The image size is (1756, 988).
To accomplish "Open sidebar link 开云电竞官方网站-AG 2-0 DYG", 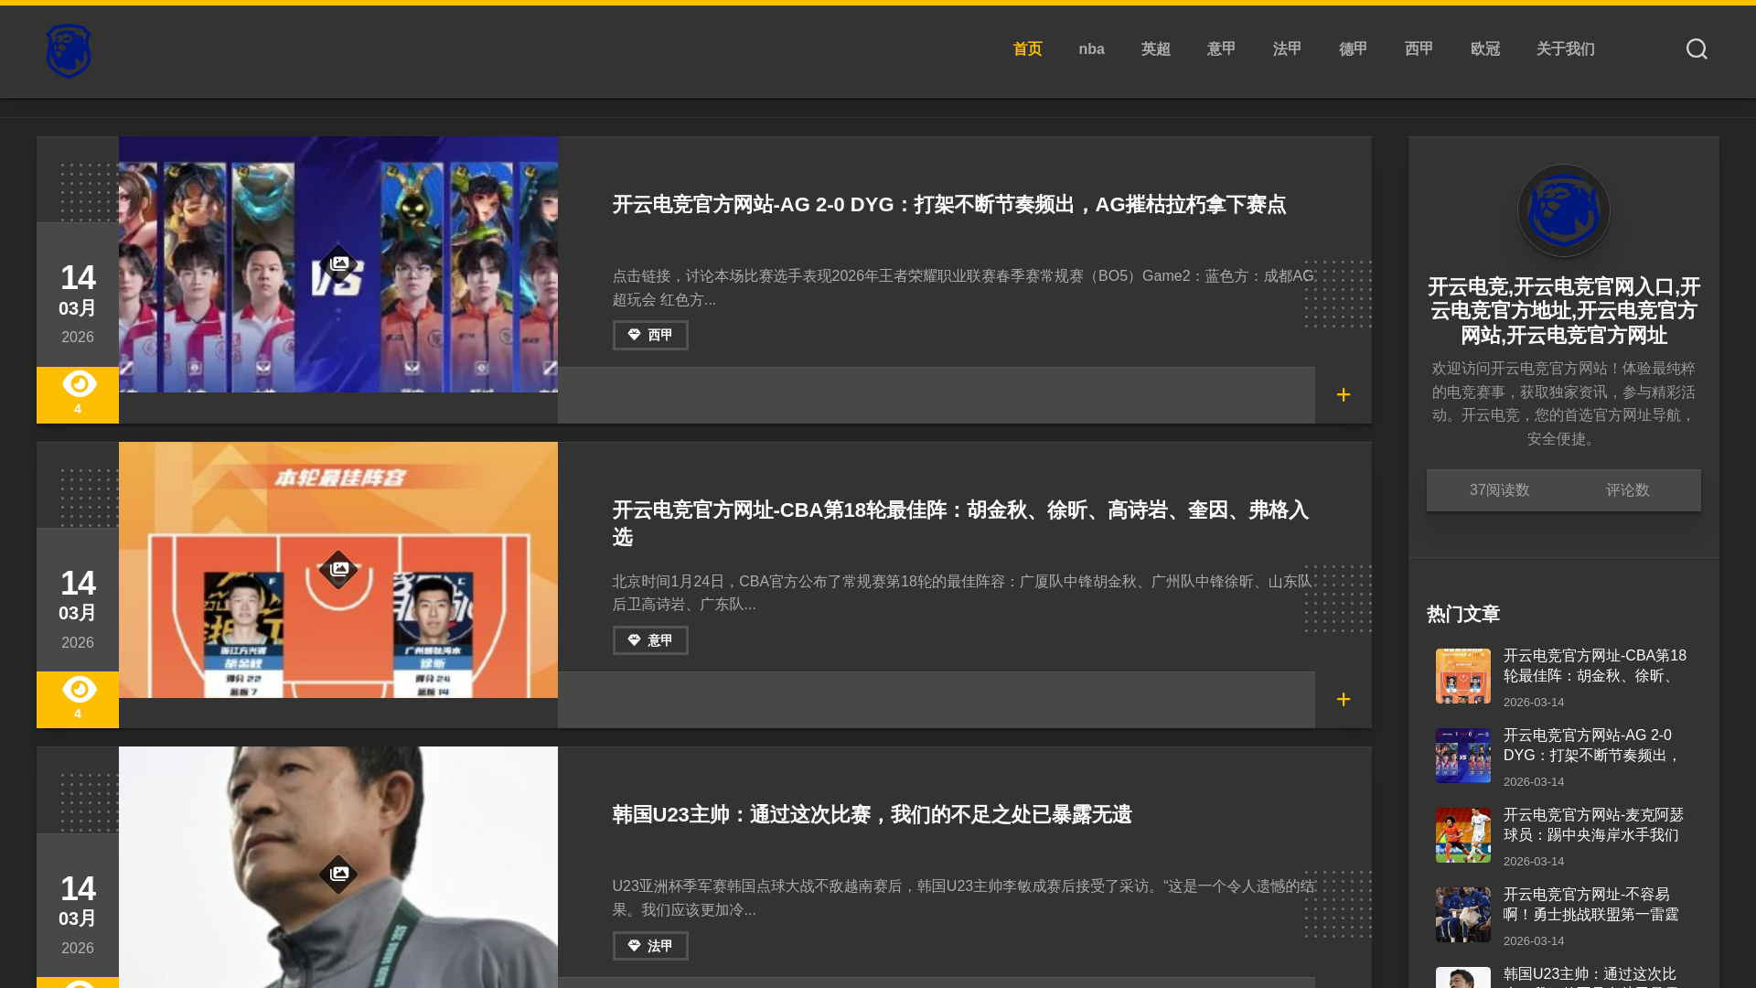I will point(1592,746).
